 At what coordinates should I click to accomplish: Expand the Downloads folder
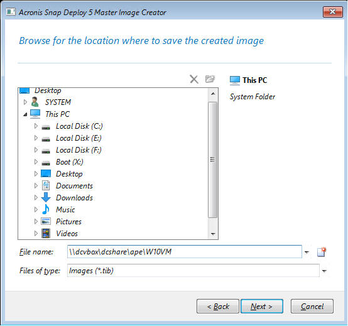[x=36, y=197]
